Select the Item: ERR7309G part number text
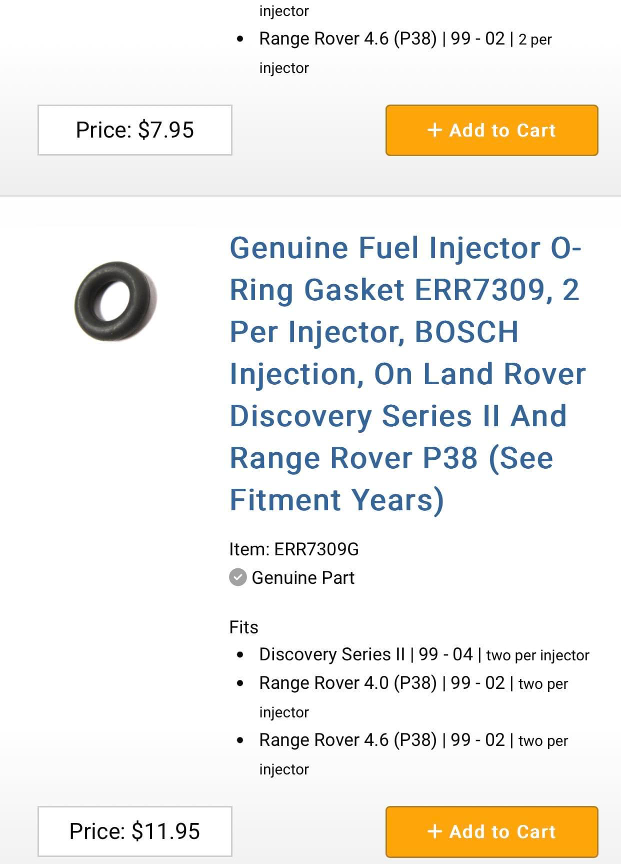Viewport: 621px width, 864px height. coord(293,549)
